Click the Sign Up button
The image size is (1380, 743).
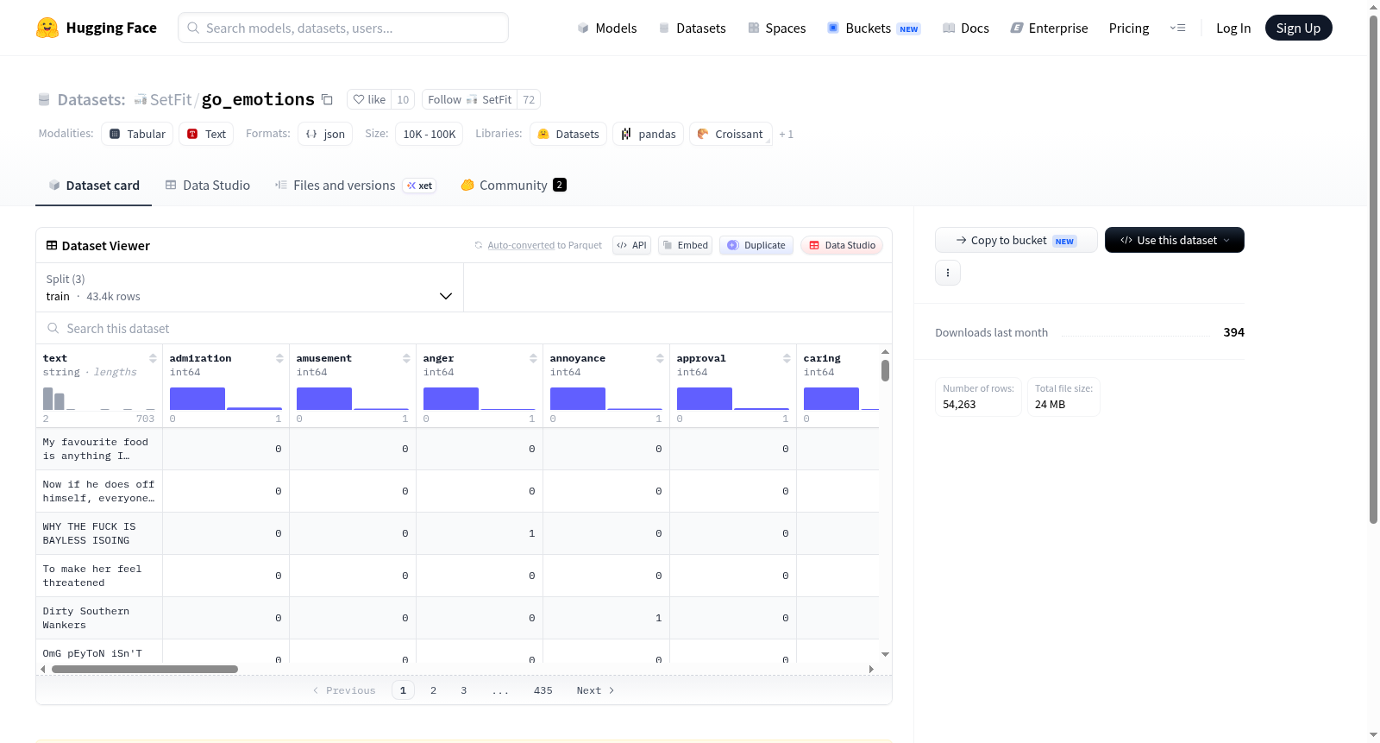coord(1298,28)
